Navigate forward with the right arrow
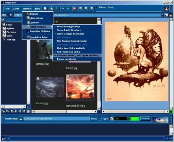 (x=68, y=9)
